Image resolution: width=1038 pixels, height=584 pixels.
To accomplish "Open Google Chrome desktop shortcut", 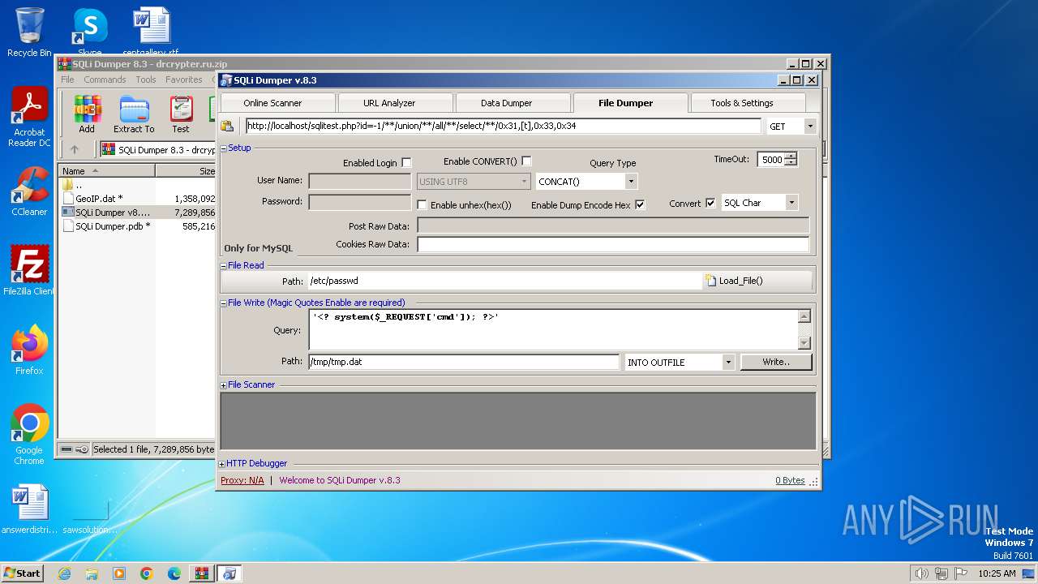I will pyautogui.click(x=29, y=435).
